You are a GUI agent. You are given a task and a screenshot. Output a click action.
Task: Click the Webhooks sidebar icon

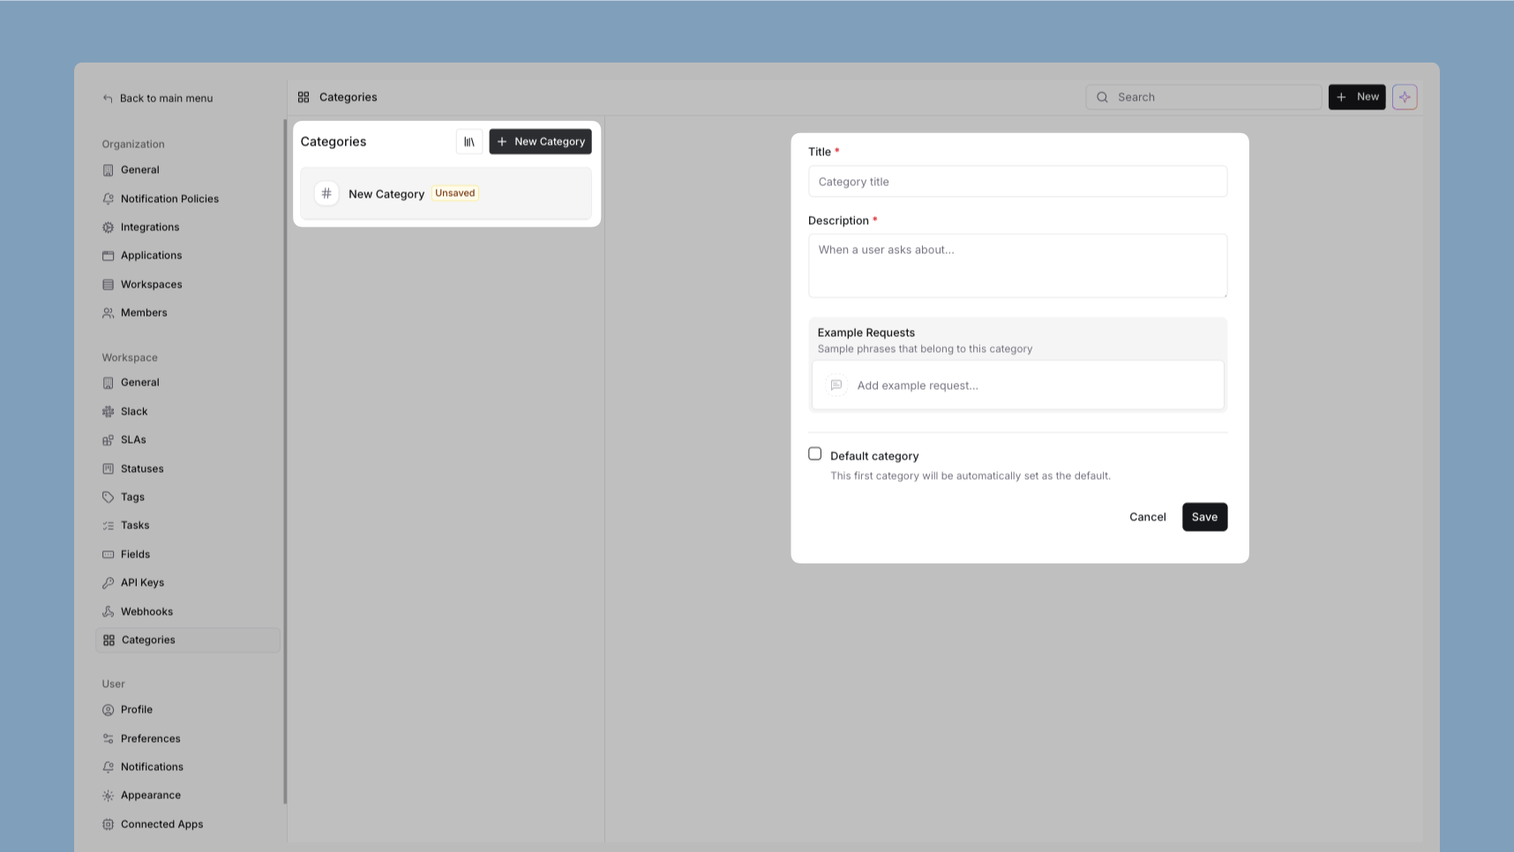[x=108, y=612]
